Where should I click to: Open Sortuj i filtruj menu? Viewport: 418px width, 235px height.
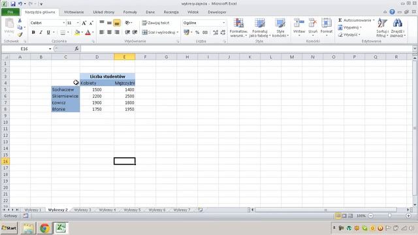(382, 27)
